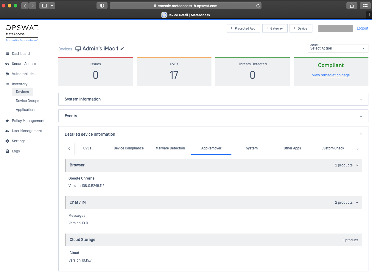Expand the Events section

pyautogui.click(x=213, y=116)
